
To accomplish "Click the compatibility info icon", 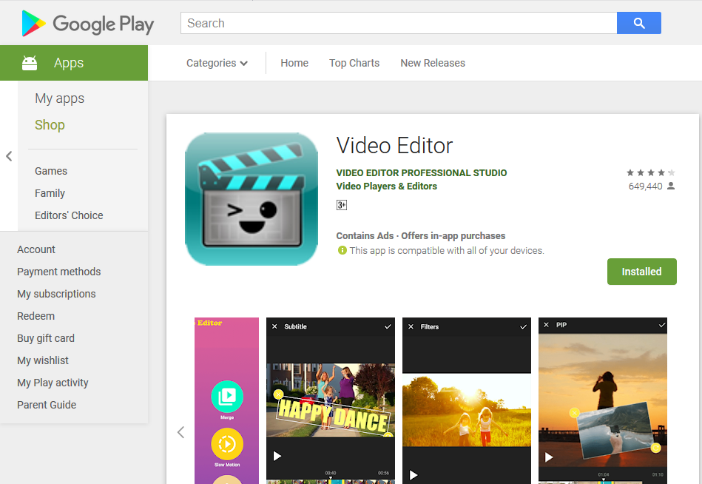I will pos(342,250).
